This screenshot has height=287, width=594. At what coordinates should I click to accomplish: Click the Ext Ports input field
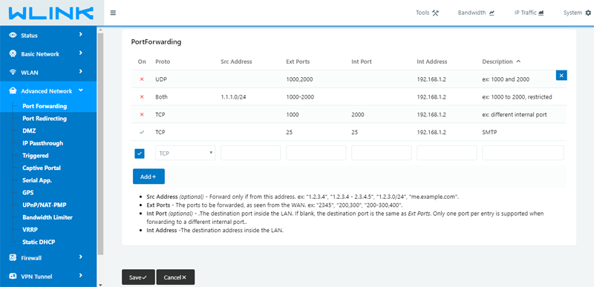point(316,154)
